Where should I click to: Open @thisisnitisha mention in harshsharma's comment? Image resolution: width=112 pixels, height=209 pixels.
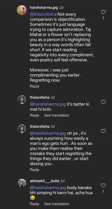pos(43,14)
